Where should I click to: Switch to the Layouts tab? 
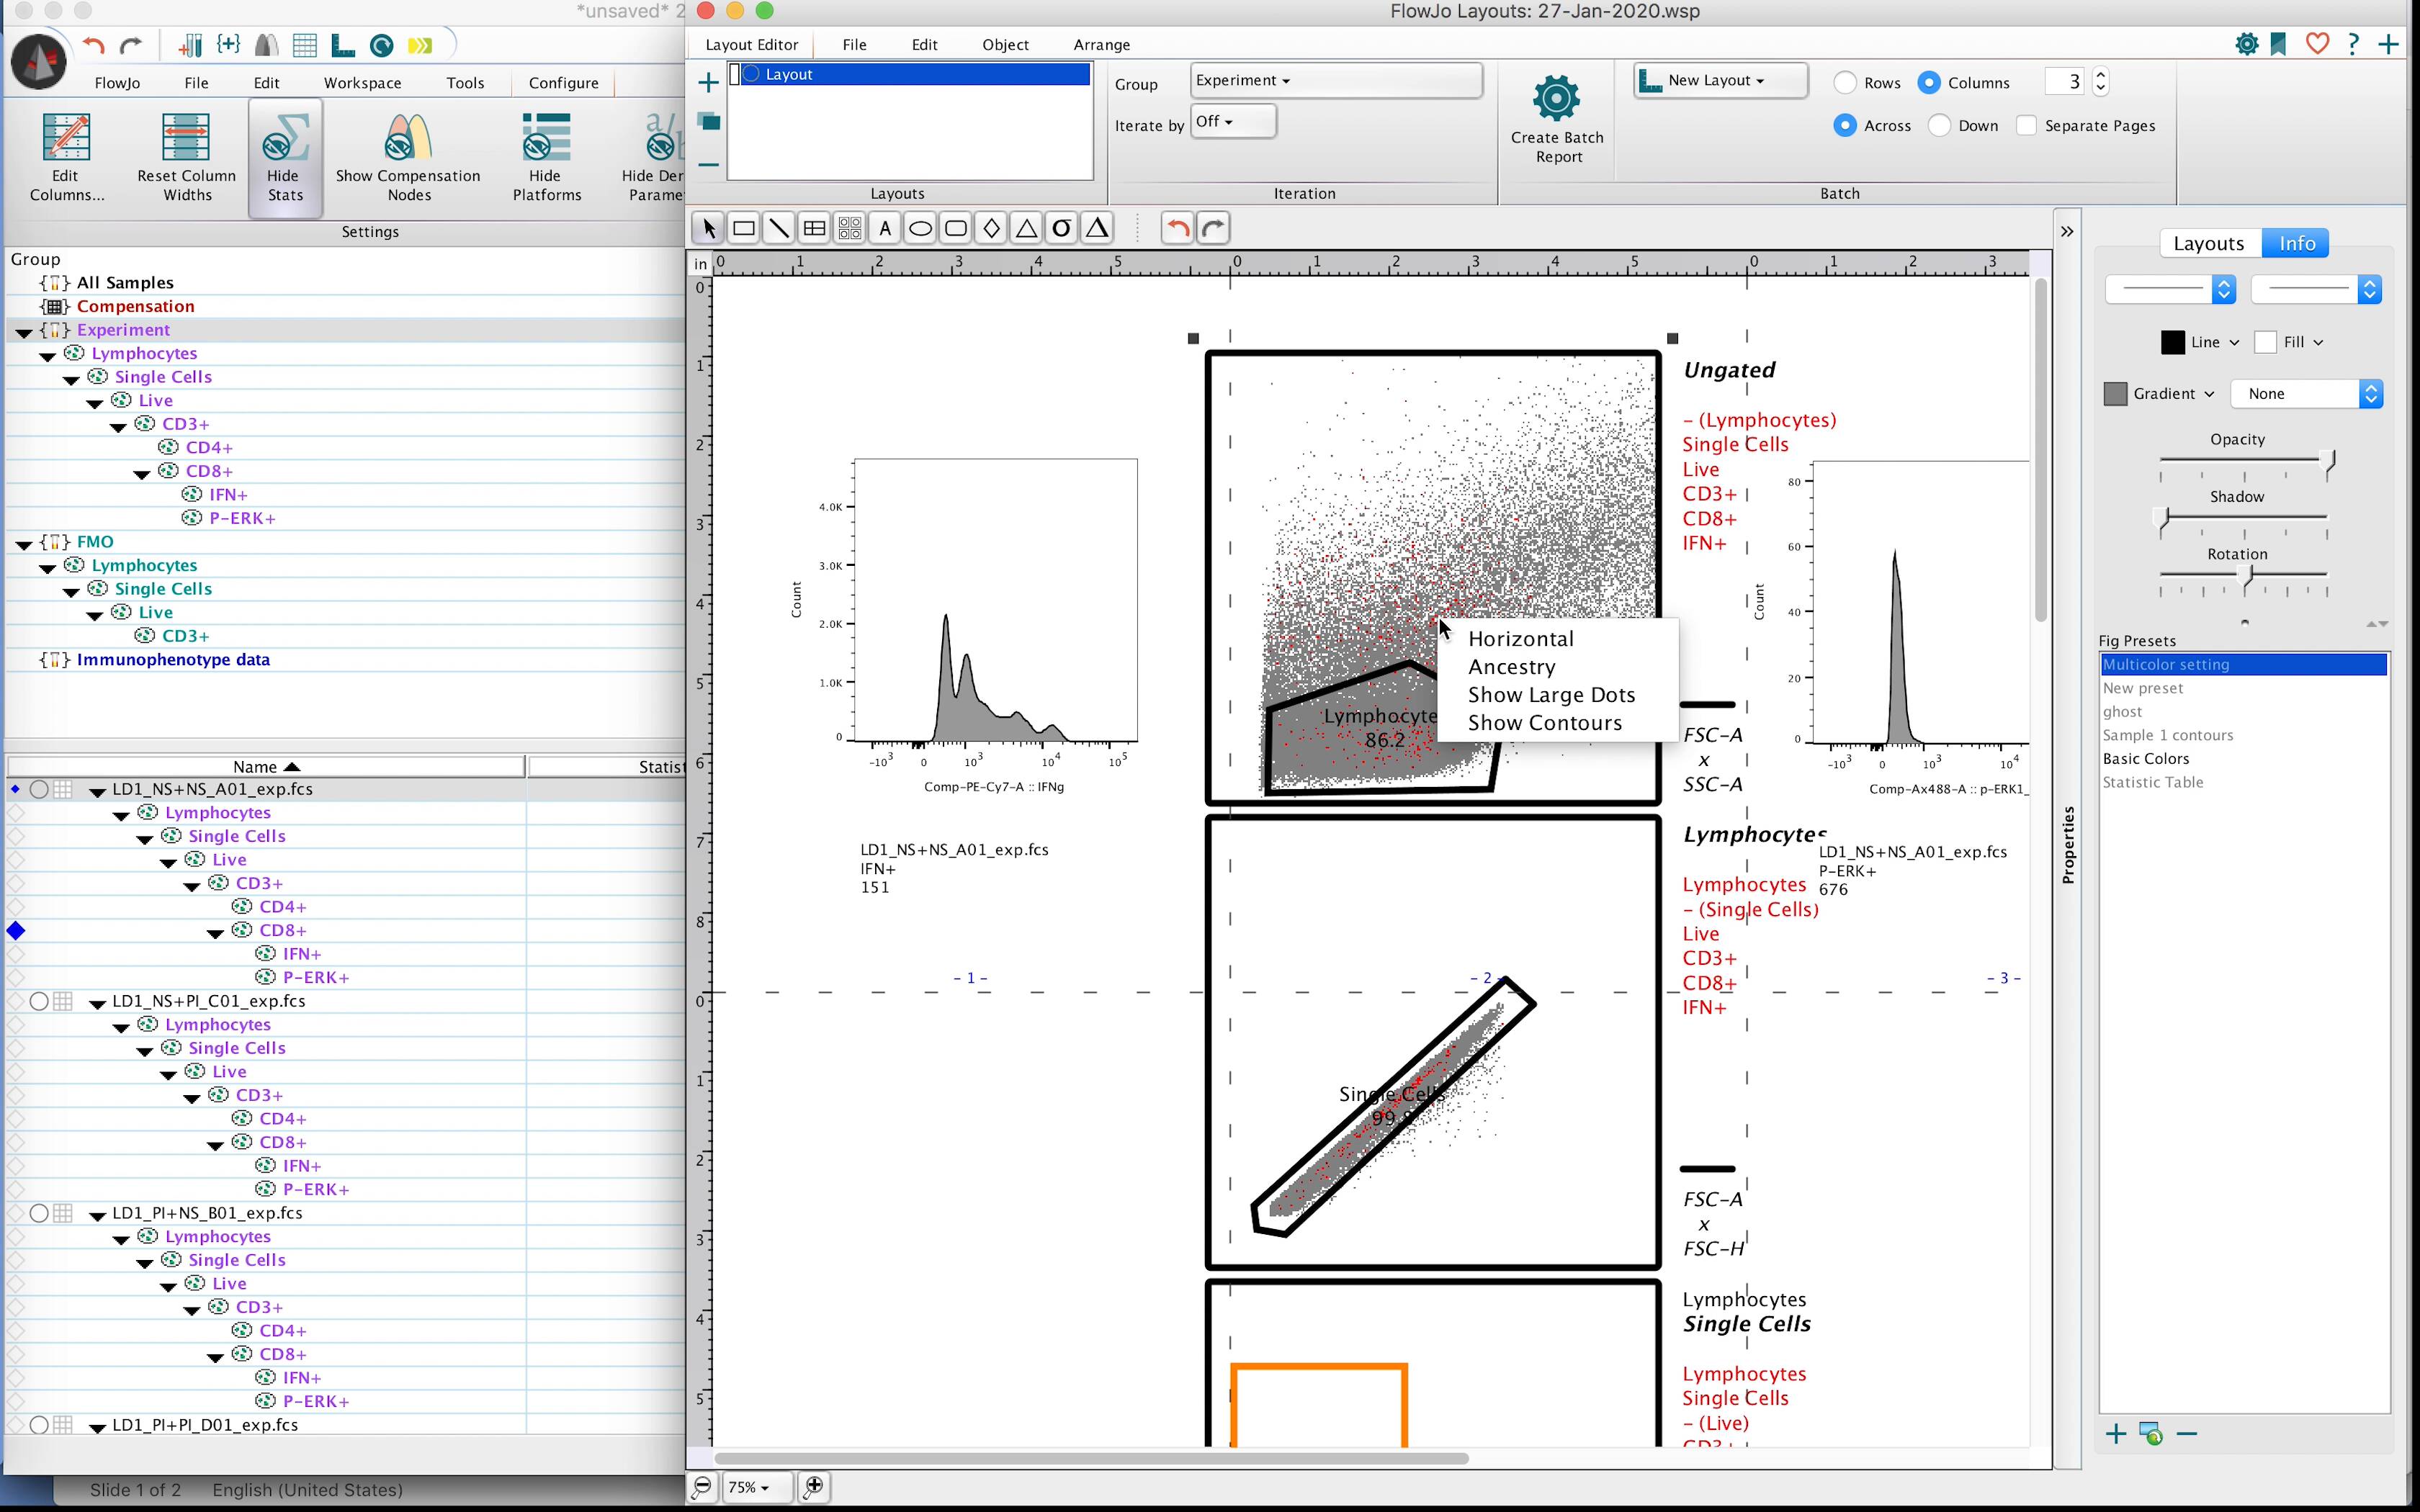[2208, 243]
